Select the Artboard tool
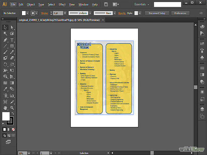 pos(5,102)
